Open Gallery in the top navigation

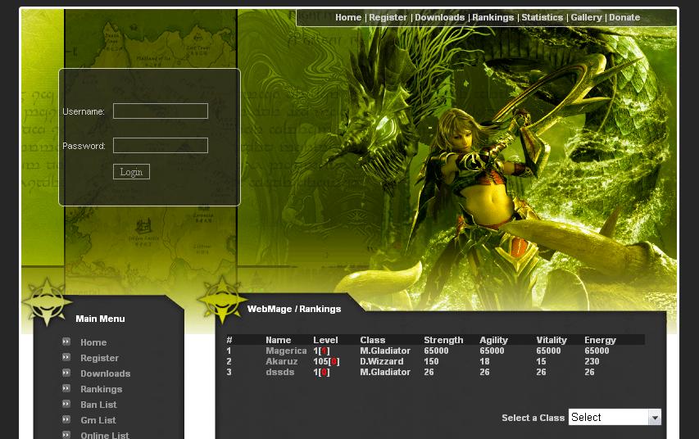pyautogui.click(x=586, y=17)
